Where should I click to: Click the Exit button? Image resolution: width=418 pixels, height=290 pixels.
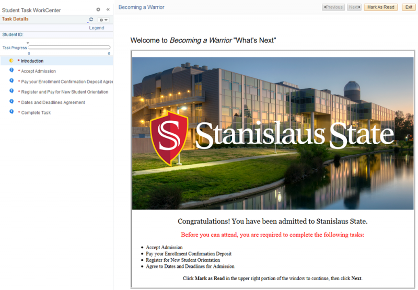[409, 7]
